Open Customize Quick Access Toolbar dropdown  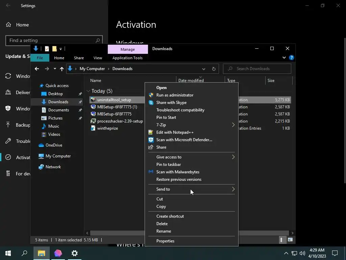60,49
